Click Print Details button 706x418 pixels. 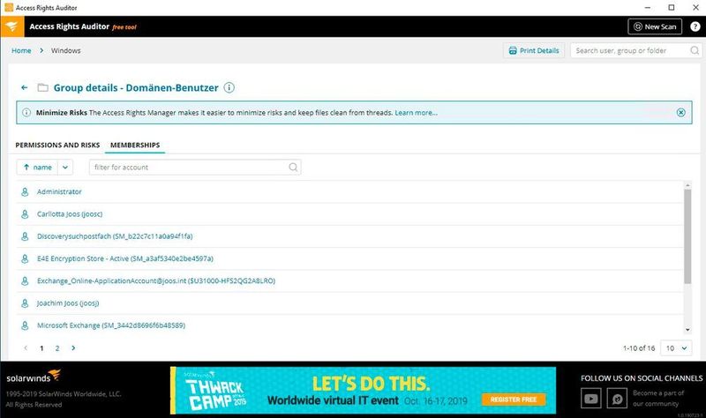[x=534, y=50]
